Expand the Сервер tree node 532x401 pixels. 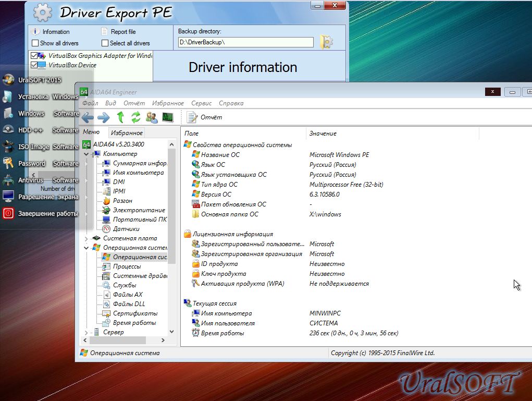[x=86, y=332]
